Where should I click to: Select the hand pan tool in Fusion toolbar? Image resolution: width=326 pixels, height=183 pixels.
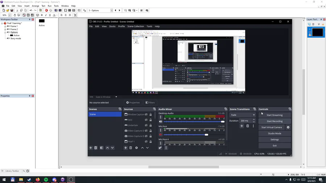14,15
